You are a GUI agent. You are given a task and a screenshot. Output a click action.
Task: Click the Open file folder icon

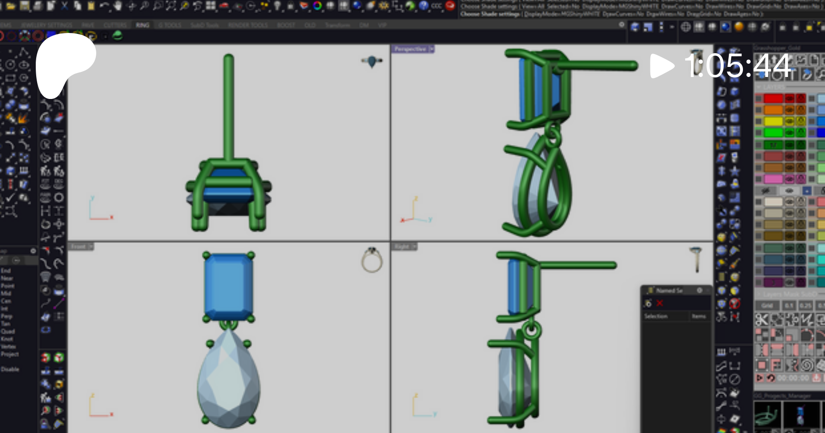pos(11,6)
